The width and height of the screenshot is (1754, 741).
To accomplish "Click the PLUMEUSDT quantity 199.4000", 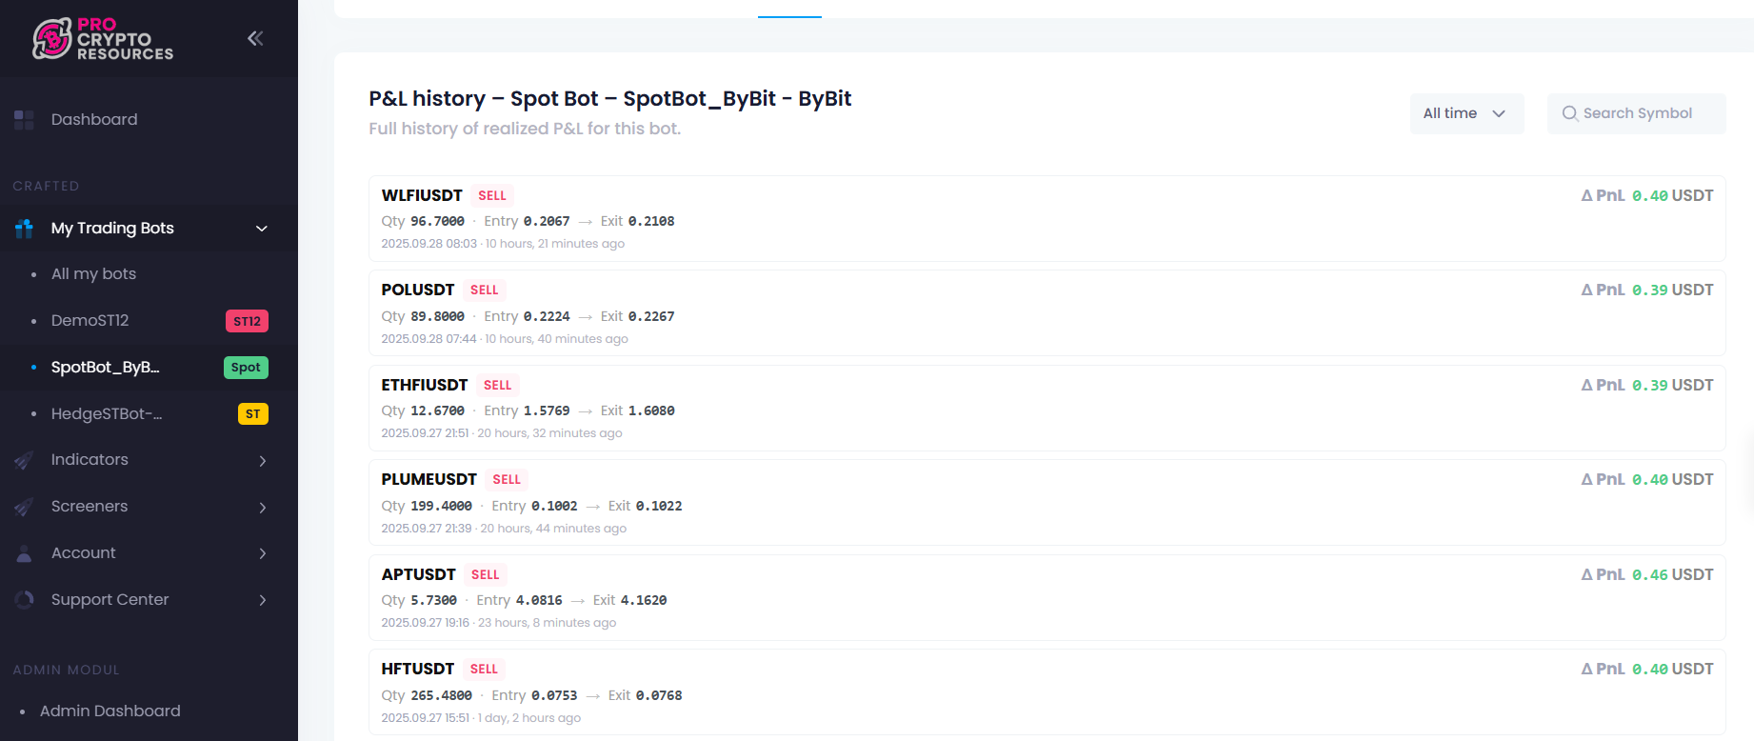I will click(x=441, y=506).
